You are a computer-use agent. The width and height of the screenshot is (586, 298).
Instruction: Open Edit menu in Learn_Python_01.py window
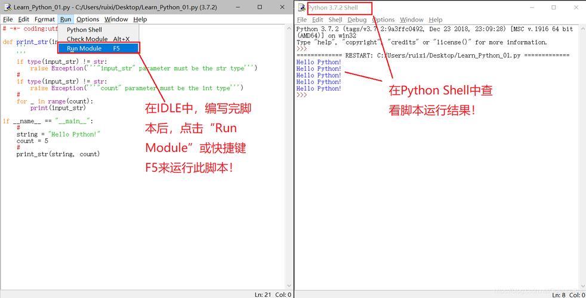coord(23,20)
